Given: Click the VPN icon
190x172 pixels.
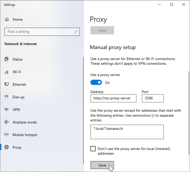Looking at the screenshot, I should (x=7, y=110).
